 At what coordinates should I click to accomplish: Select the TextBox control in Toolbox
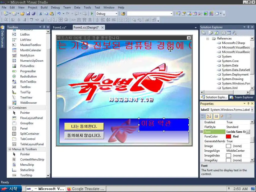(x=25, y=87)
